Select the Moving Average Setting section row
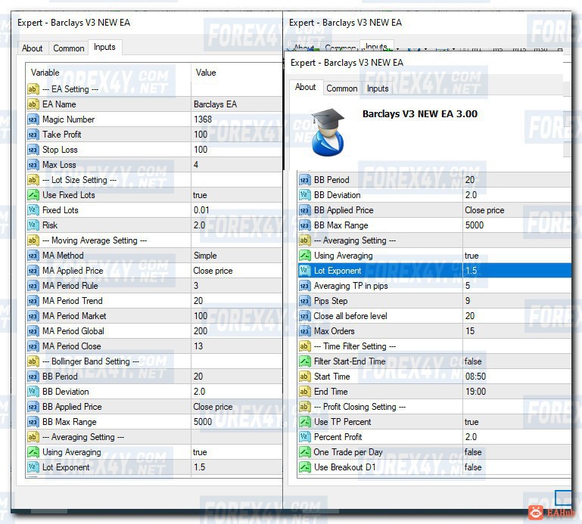The height and width of the screenshot is (524, 582). pyautogui.click(x=154, y=240)
